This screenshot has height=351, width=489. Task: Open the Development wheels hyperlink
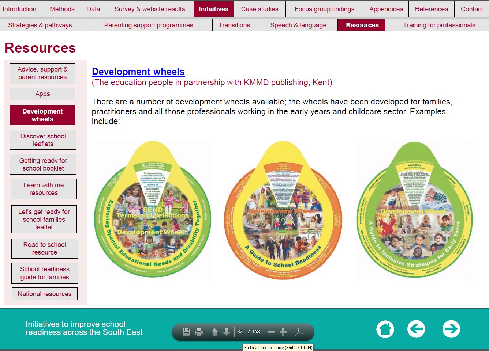(138, 72)
